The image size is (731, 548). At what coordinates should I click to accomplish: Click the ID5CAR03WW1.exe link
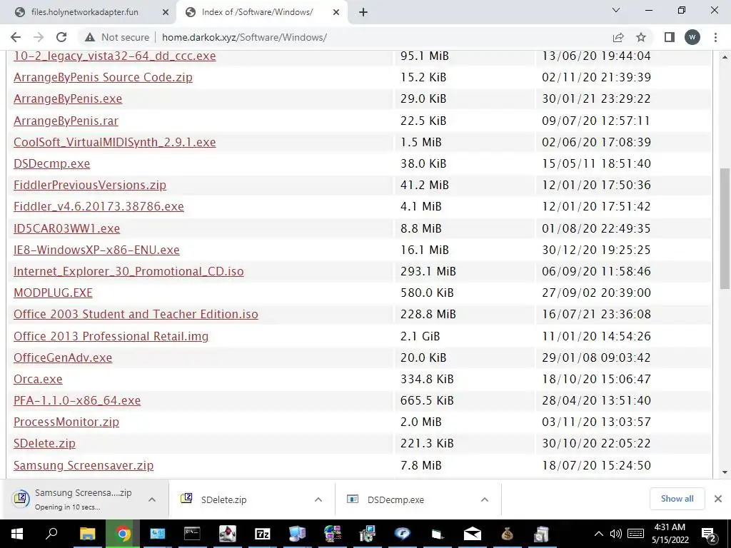[x=66, y=228]
